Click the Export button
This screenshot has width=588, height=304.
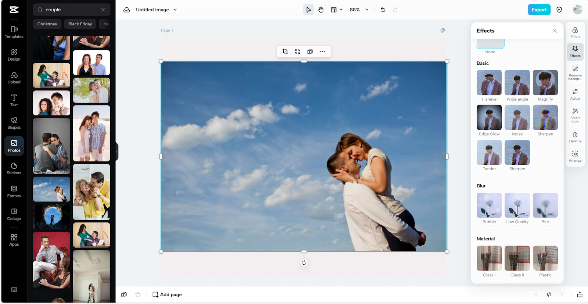539,10
